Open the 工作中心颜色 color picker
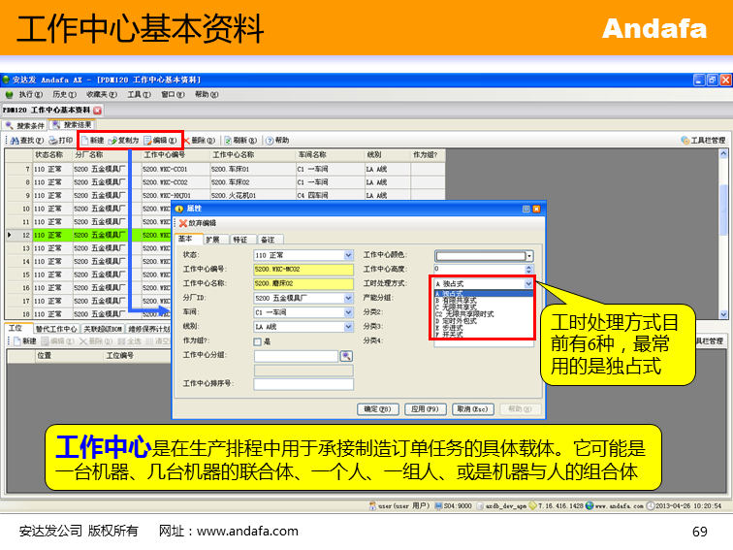733x550 pixels. [x=529, y=255]
